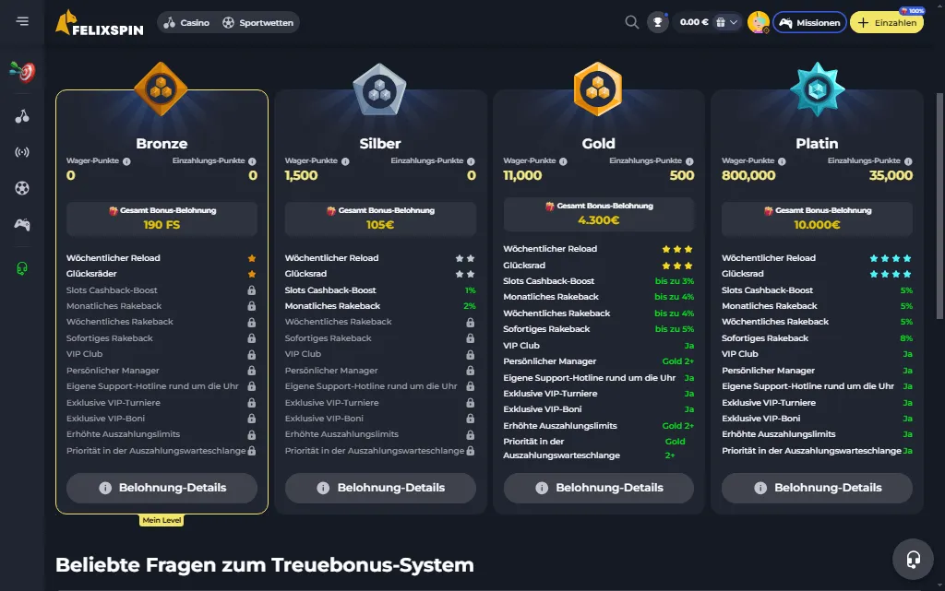Open Belohnung-Details for the Gold level
The image size is (945, 591).
pyautogui.click(x=598, y=489)
